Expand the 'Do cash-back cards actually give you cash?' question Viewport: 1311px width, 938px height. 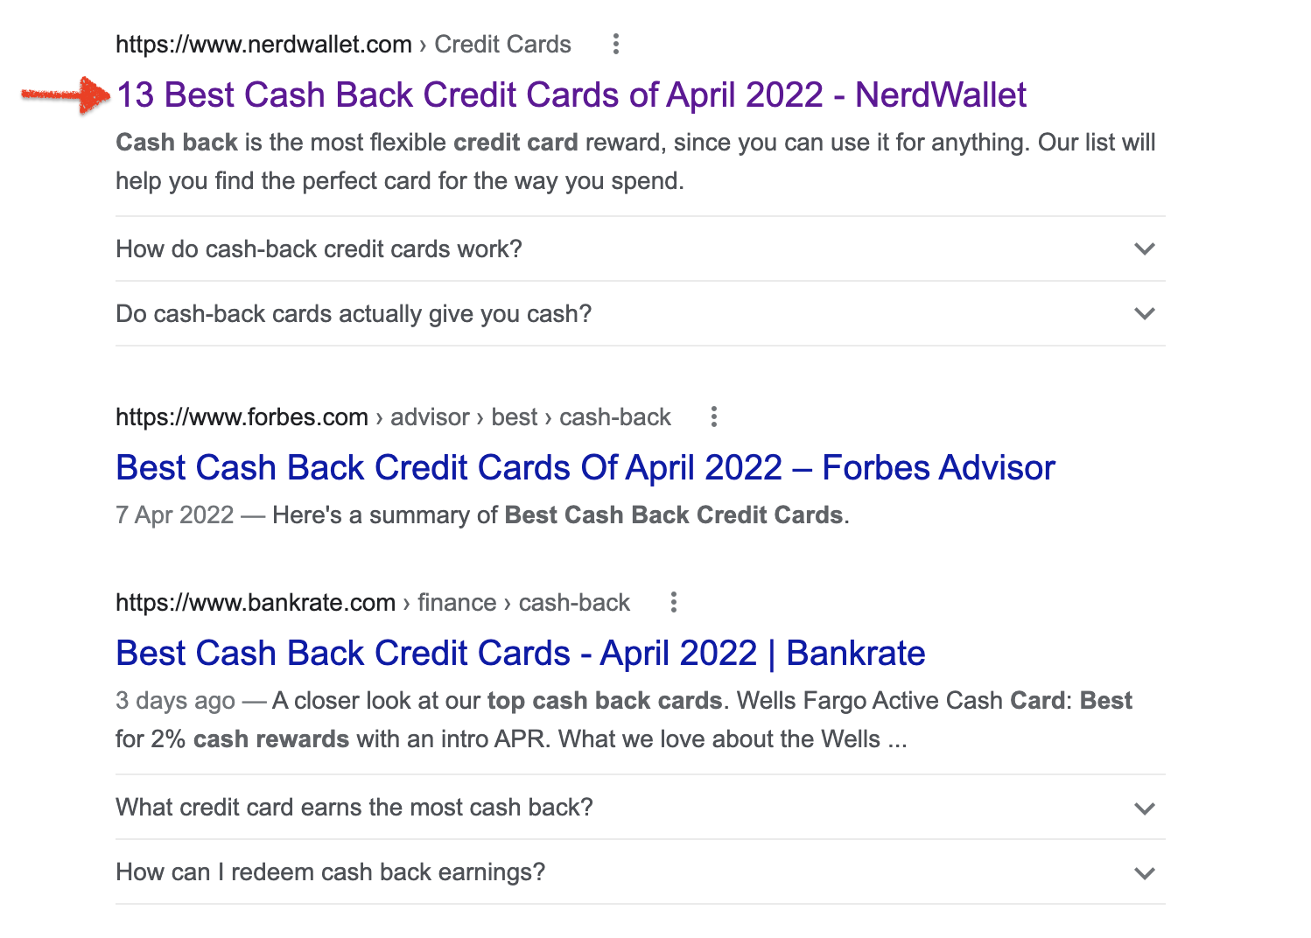click(354, 314)
